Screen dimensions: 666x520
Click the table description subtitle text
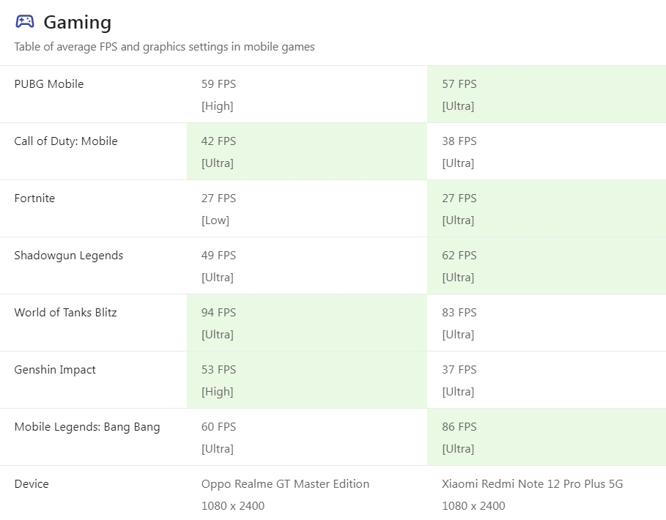point(164,47)
